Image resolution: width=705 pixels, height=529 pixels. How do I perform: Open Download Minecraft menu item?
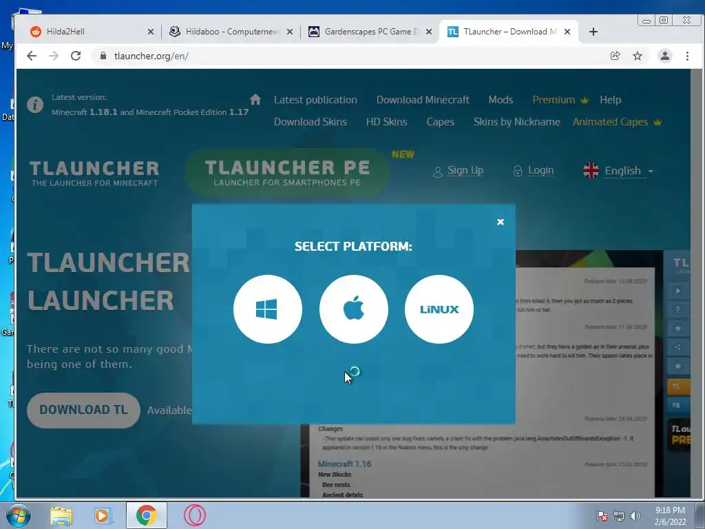[x=423, y=100]
